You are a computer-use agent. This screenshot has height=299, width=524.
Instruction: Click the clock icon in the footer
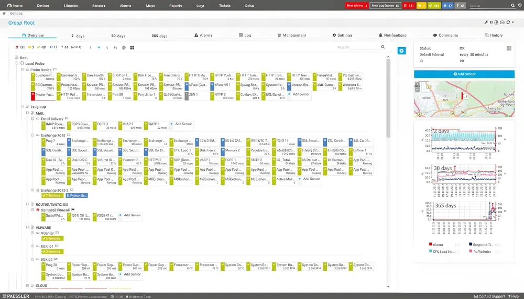point(112,297)
